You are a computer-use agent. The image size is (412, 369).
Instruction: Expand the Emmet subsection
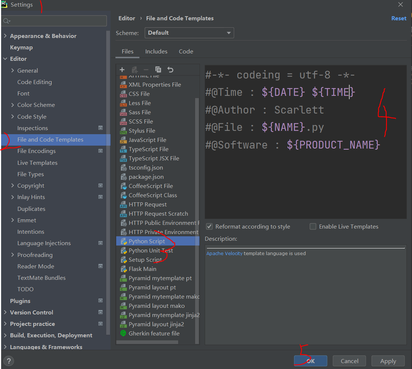pyautogui.click(x=12, y=220)
